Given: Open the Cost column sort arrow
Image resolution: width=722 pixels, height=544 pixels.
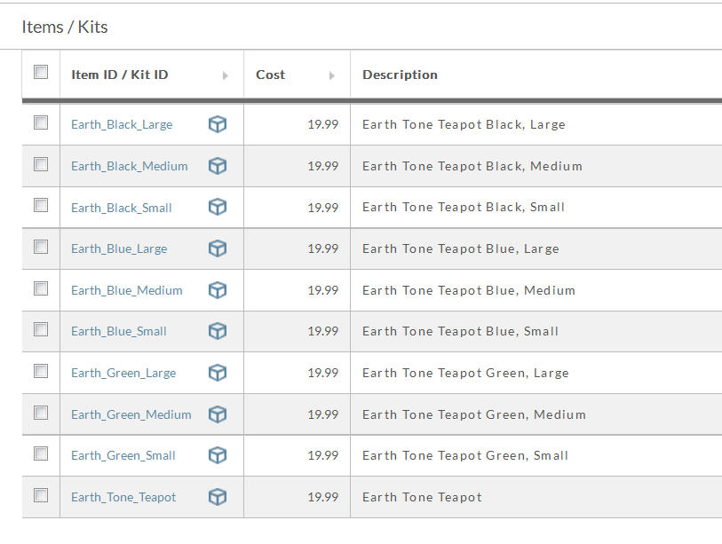Looking at the screenshot, I should 332,75.
